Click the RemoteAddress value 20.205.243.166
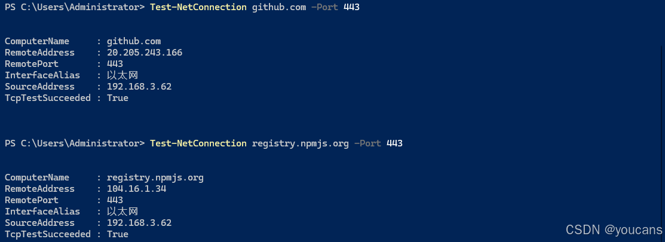The height and width of the screenshot is (242, 665). click(x=145, y=53)
